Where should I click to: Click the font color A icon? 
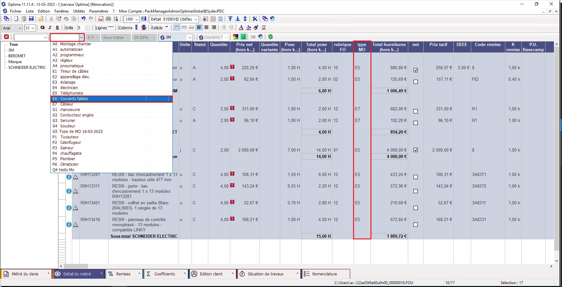click(x=241, y=28)
